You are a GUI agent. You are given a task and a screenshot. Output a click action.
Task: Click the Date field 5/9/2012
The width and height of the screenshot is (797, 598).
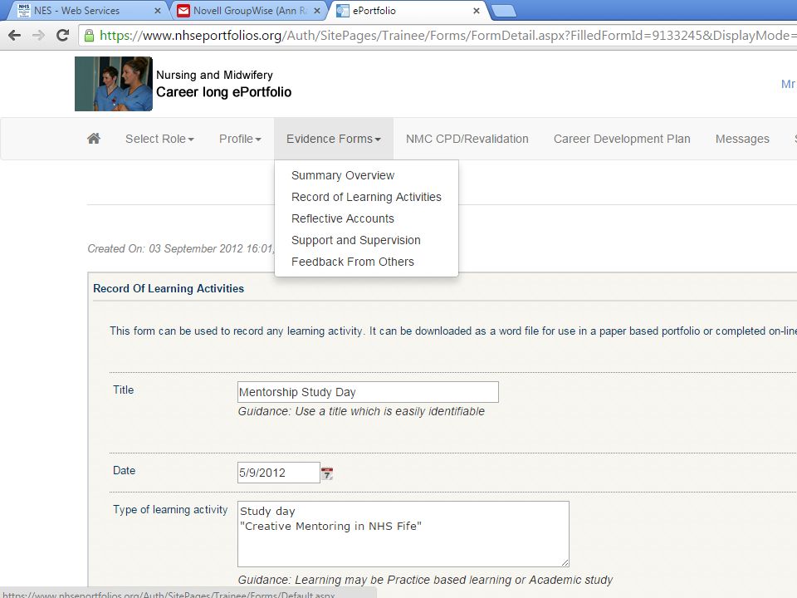(x=279, y=473)
